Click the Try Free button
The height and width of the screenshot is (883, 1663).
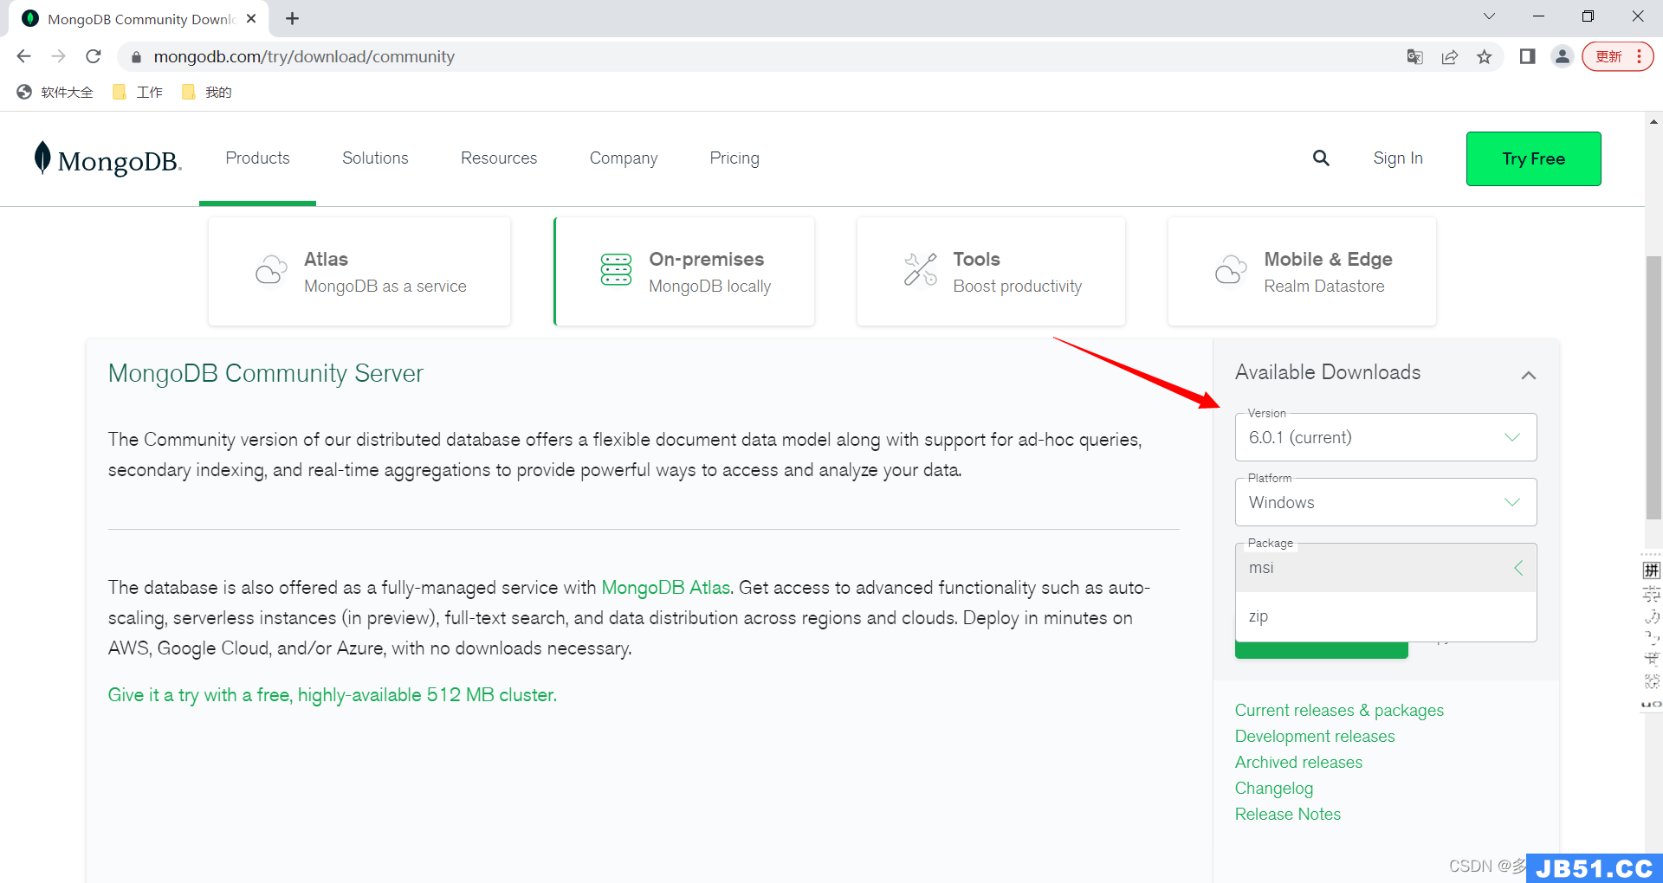click(x=1533, y=158)
